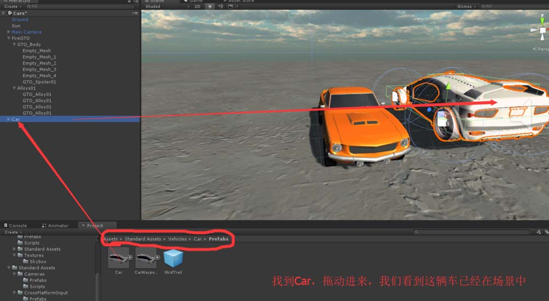Open the Shaded draw mode dropdown

point(167,6)
